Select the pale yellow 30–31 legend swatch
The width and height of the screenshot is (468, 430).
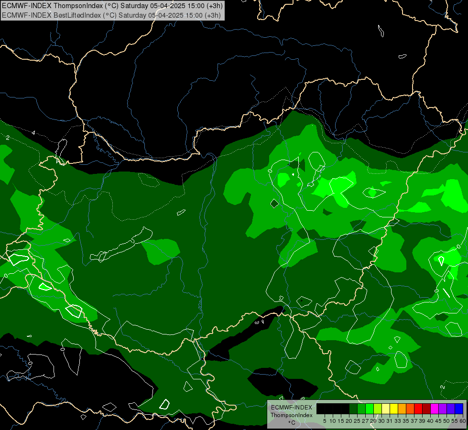click(386, 408)
